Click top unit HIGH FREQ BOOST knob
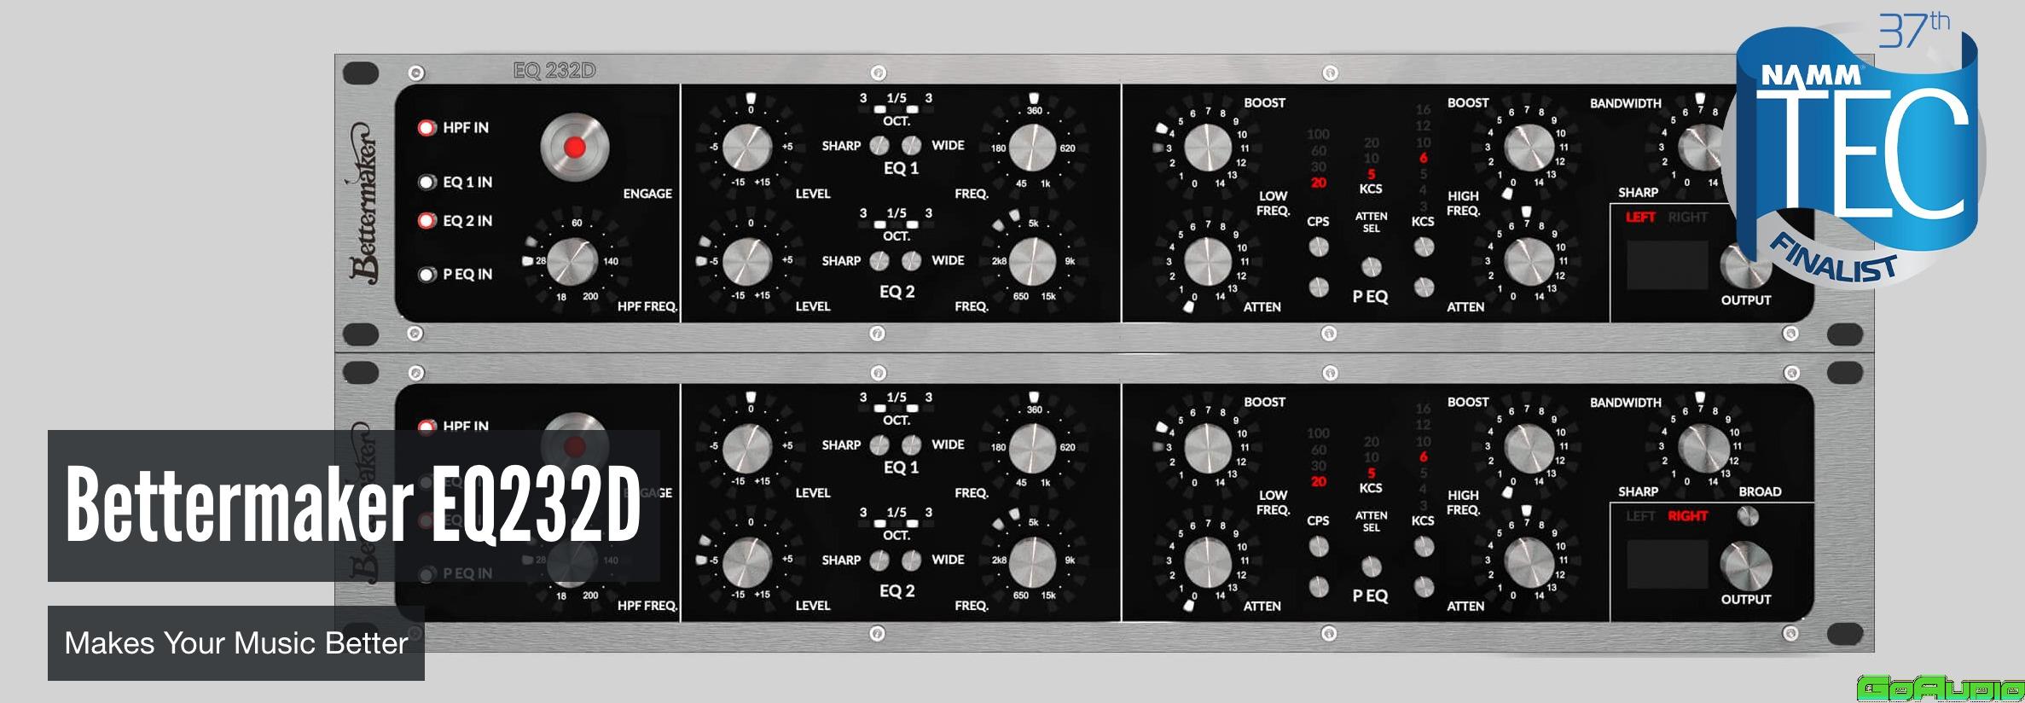Screen dimensions: 2025x703 pos(1529,148)
